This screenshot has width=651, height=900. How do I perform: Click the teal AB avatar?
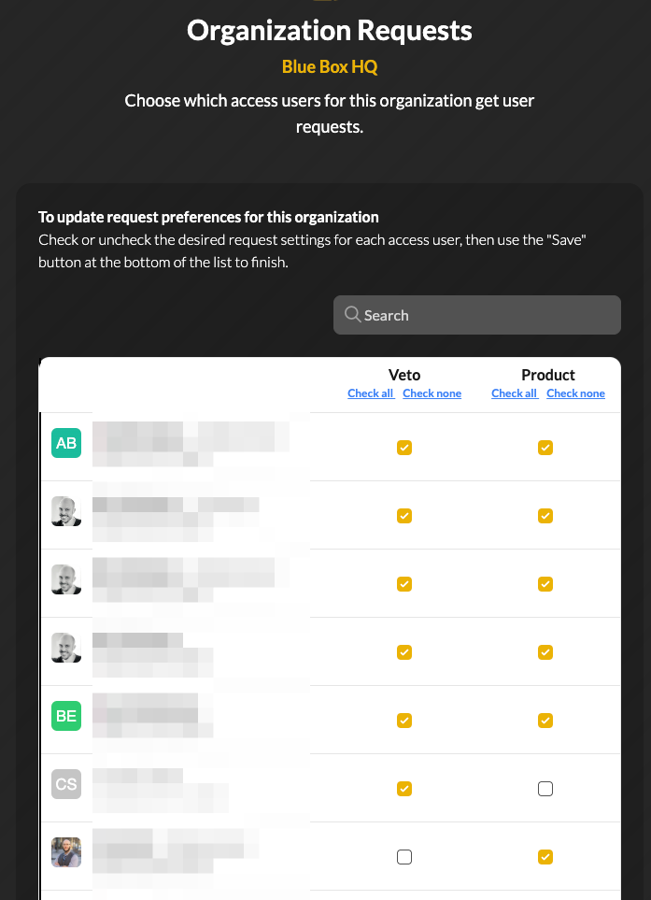click(x=66, y=443)
